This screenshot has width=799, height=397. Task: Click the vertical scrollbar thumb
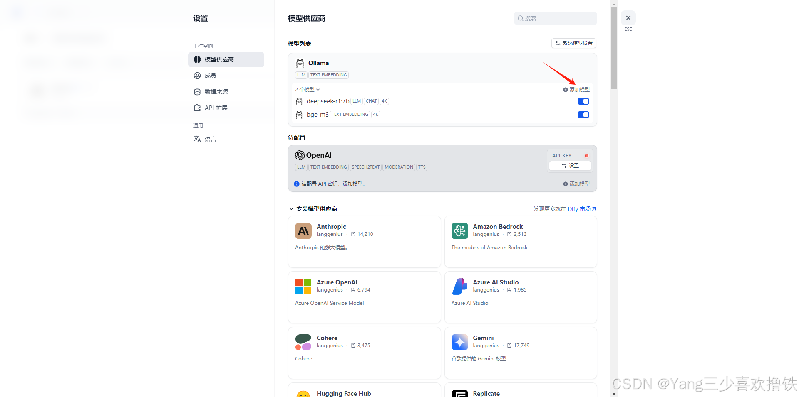(x=614, y=48)
